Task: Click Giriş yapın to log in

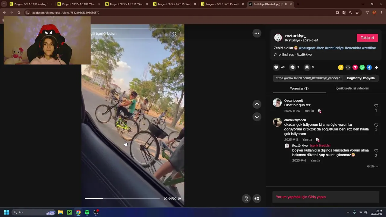Action: pos(317,197)
